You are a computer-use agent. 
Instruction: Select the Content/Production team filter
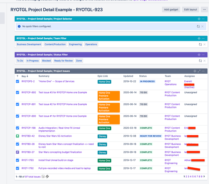coord(55,45)
